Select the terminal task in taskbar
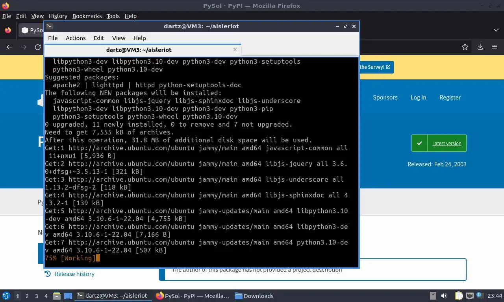This screenshot has width=504, height=302. (x=112, y=296)
